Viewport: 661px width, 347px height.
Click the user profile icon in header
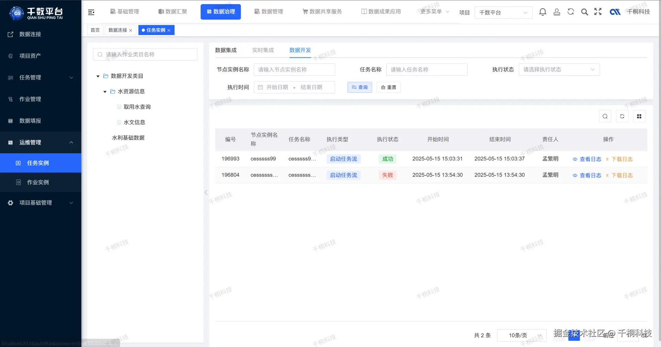pos(557,12)
